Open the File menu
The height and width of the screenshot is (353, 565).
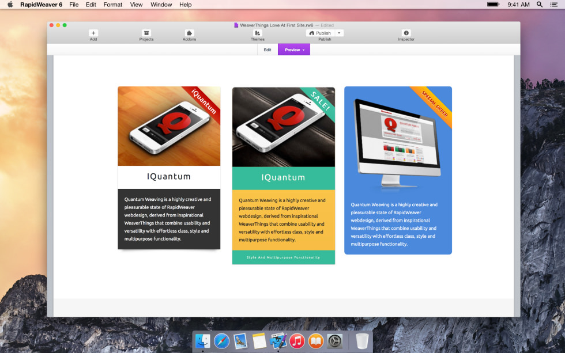click(x=74, y=5)
